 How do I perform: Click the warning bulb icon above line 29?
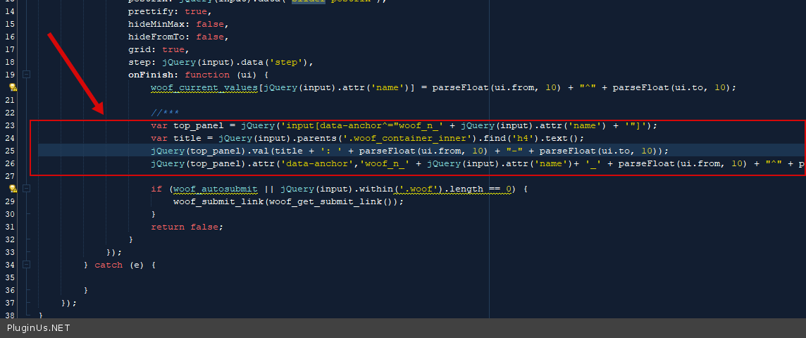(12, 189)
